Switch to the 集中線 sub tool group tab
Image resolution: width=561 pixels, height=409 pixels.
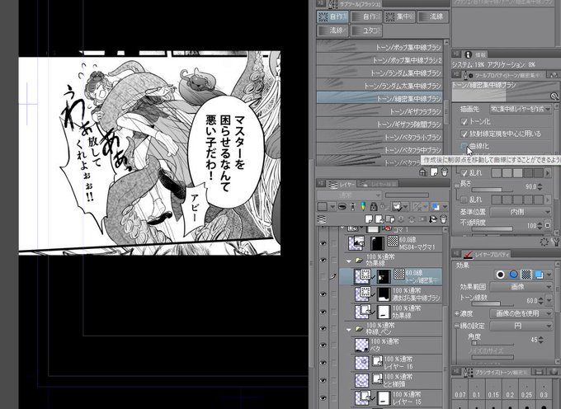click(399, 16)
